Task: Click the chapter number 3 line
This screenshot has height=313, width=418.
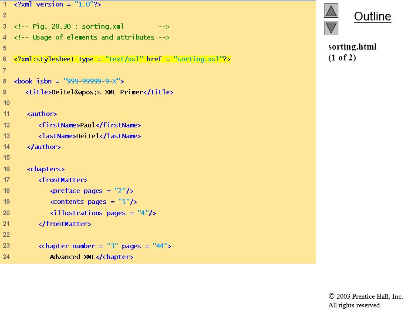Action: [105, 246]
